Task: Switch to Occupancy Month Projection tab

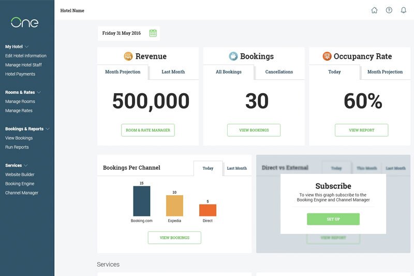Action: [x=385, y=72]
